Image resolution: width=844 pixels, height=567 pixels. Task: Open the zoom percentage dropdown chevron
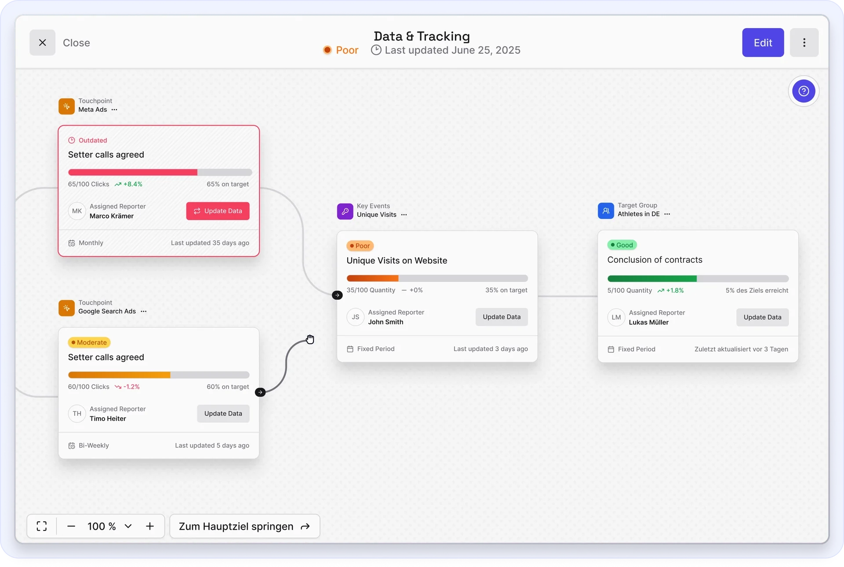pyautogui.click(x=128, y=526)
